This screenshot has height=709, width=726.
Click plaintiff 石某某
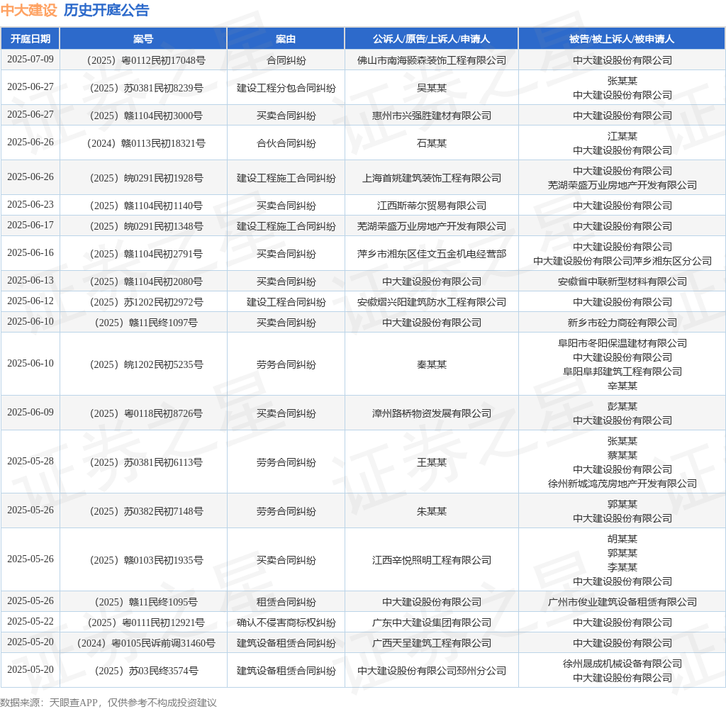(432, 143)
